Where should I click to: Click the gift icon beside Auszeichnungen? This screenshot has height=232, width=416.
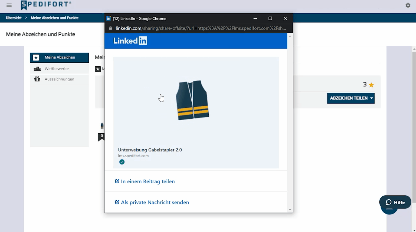coord(37,79)
